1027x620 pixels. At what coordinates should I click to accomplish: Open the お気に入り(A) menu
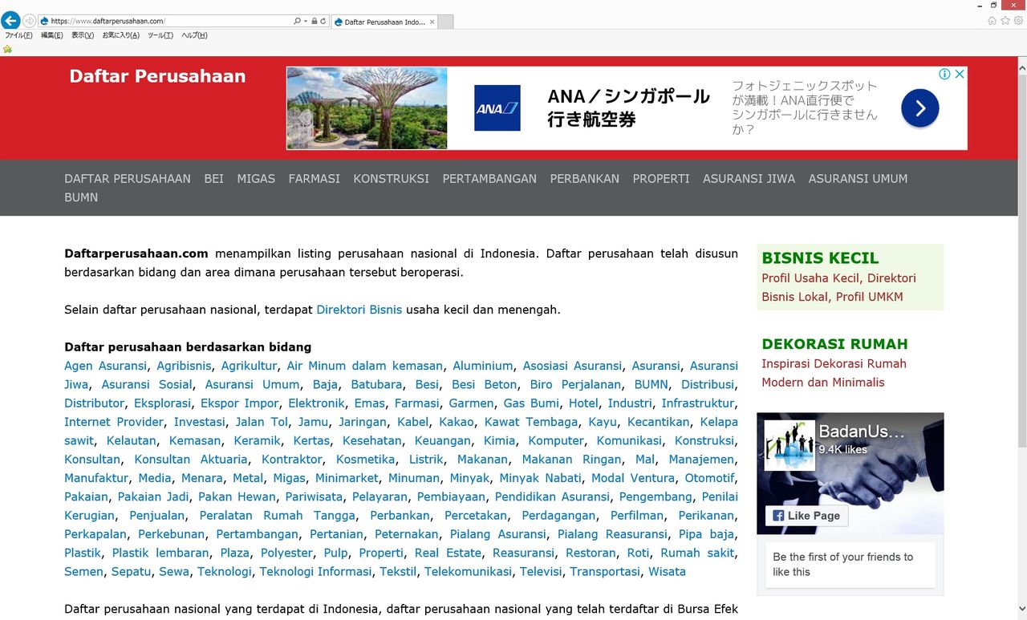[120, 35]
